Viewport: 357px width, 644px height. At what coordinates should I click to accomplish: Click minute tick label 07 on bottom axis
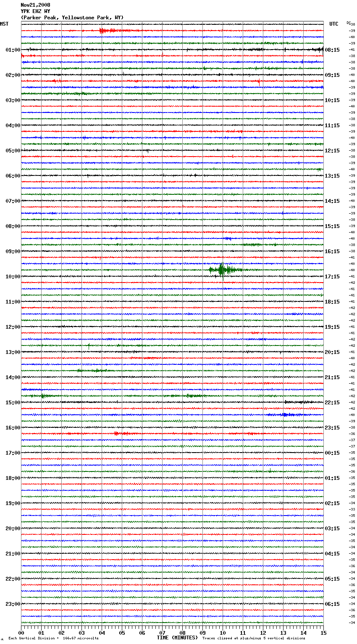coord(162,633)
